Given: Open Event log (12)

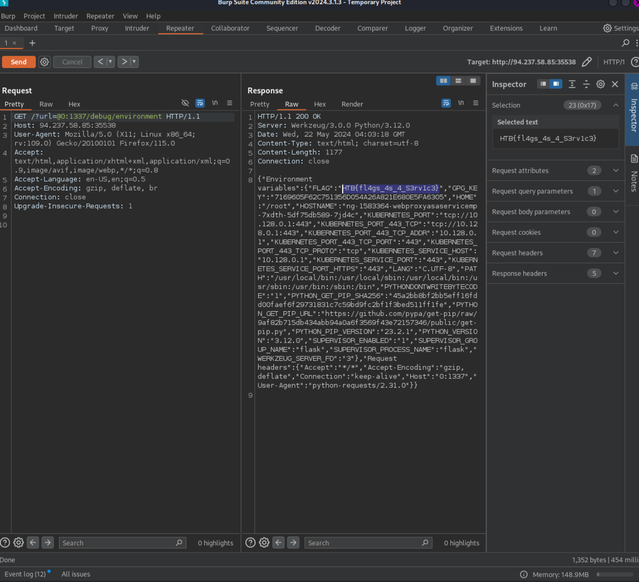Looking at the screenshot, I should coord(25,574).
